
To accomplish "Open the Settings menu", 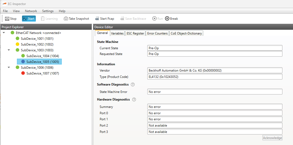I will click(x=48, y=11).
